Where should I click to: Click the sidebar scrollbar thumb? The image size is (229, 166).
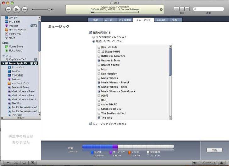coord(39,36)
